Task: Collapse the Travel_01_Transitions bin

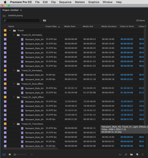Action: (14, 124)
